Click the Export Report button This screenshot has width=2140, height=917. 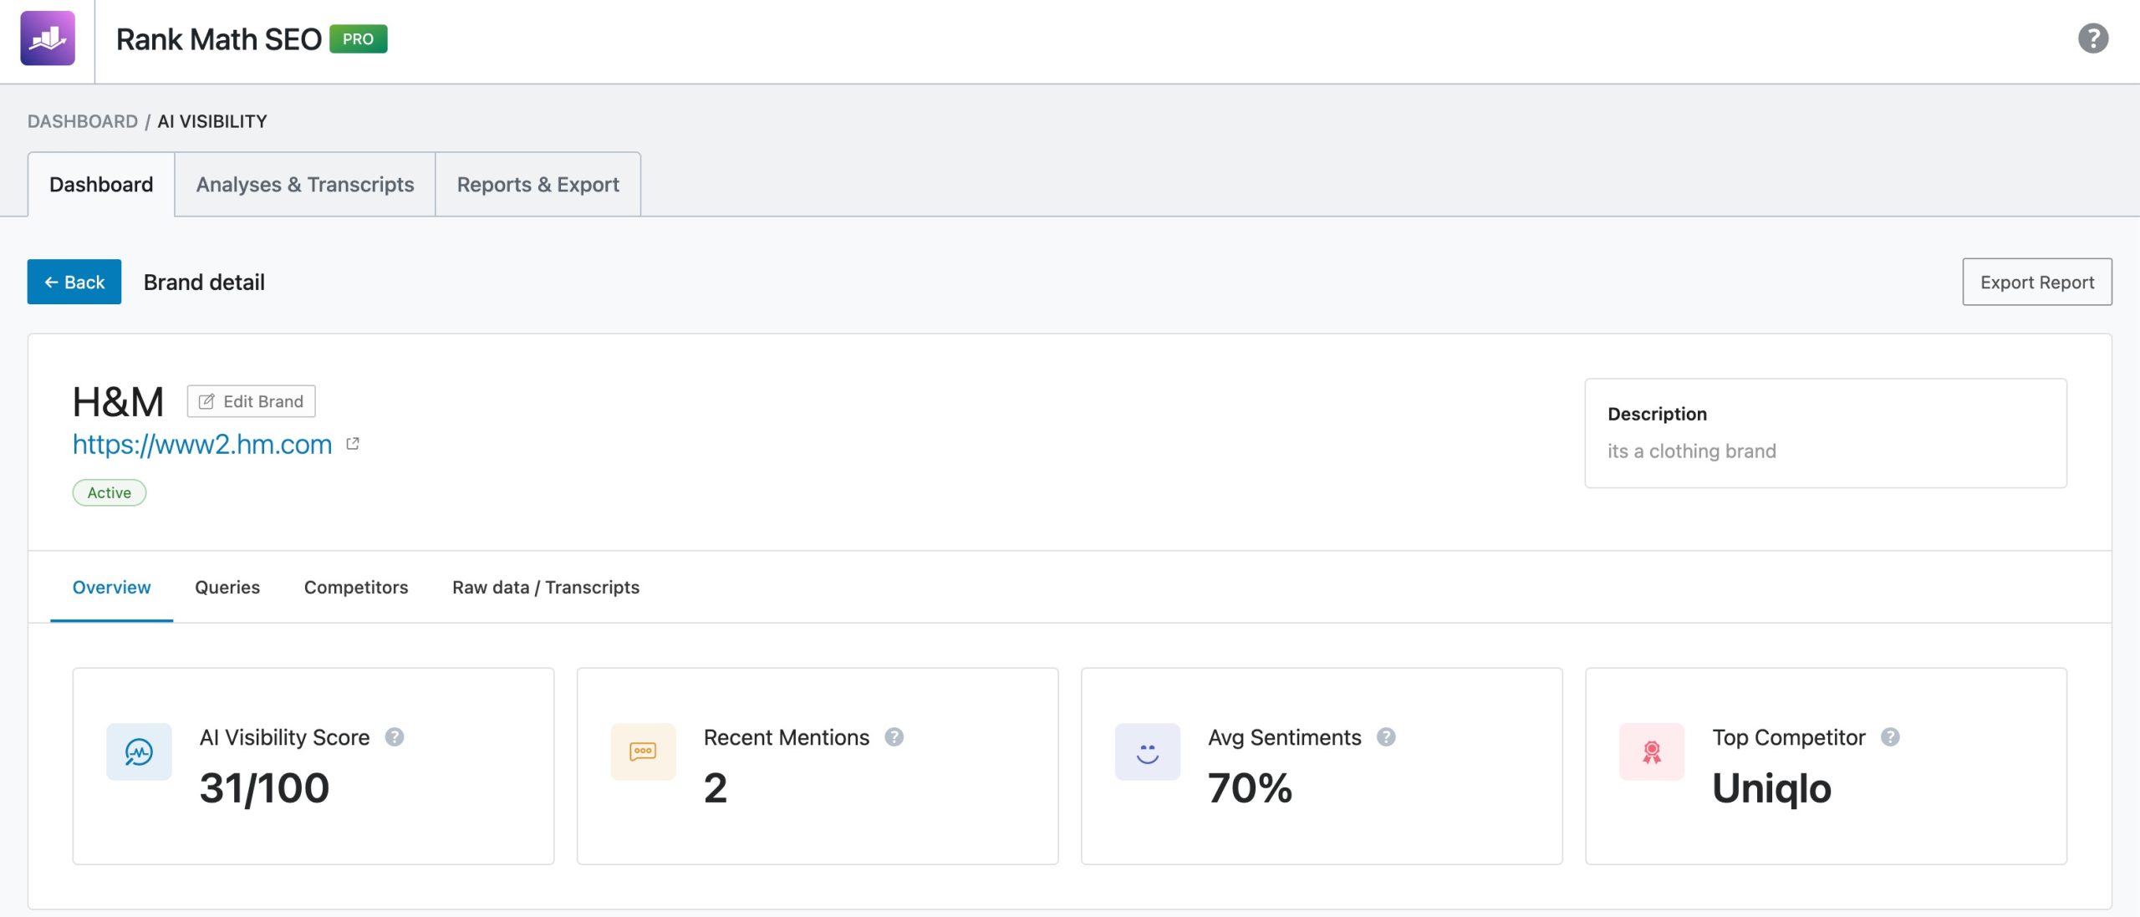pos(2037,282)
